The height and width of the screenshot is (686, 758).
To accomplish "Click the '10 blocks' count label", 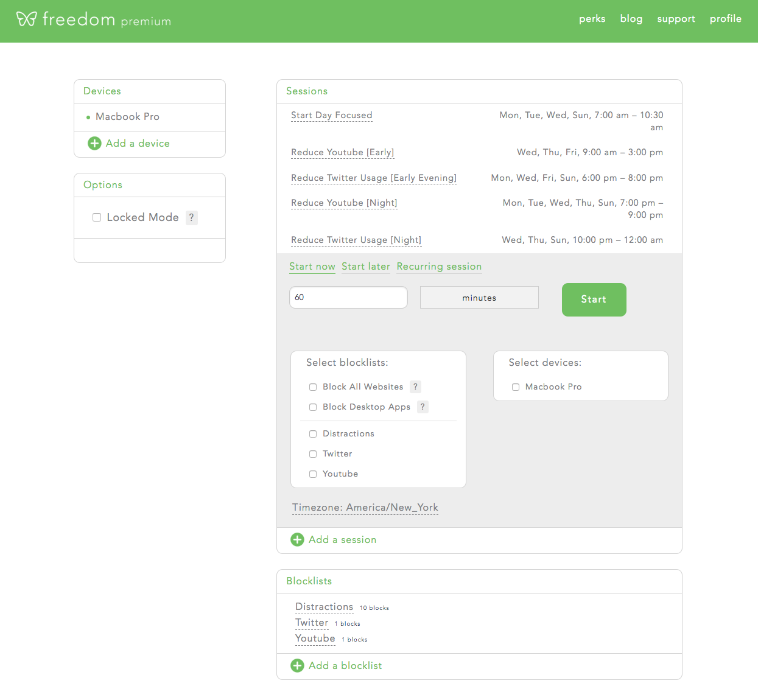I will tap(374, 608).
